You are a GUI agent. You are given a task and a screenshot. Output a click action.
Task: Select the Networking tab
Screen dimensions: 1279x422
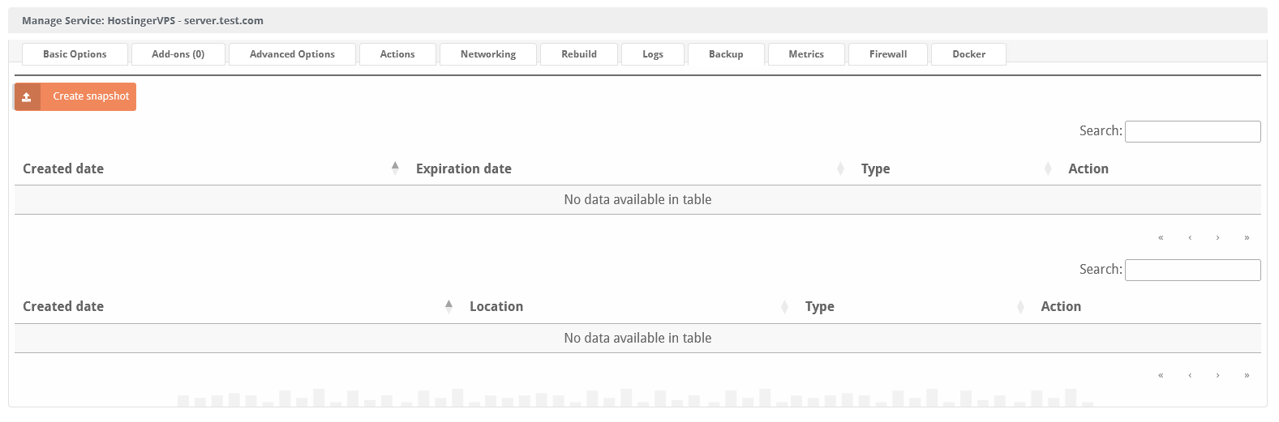point(488,54)
